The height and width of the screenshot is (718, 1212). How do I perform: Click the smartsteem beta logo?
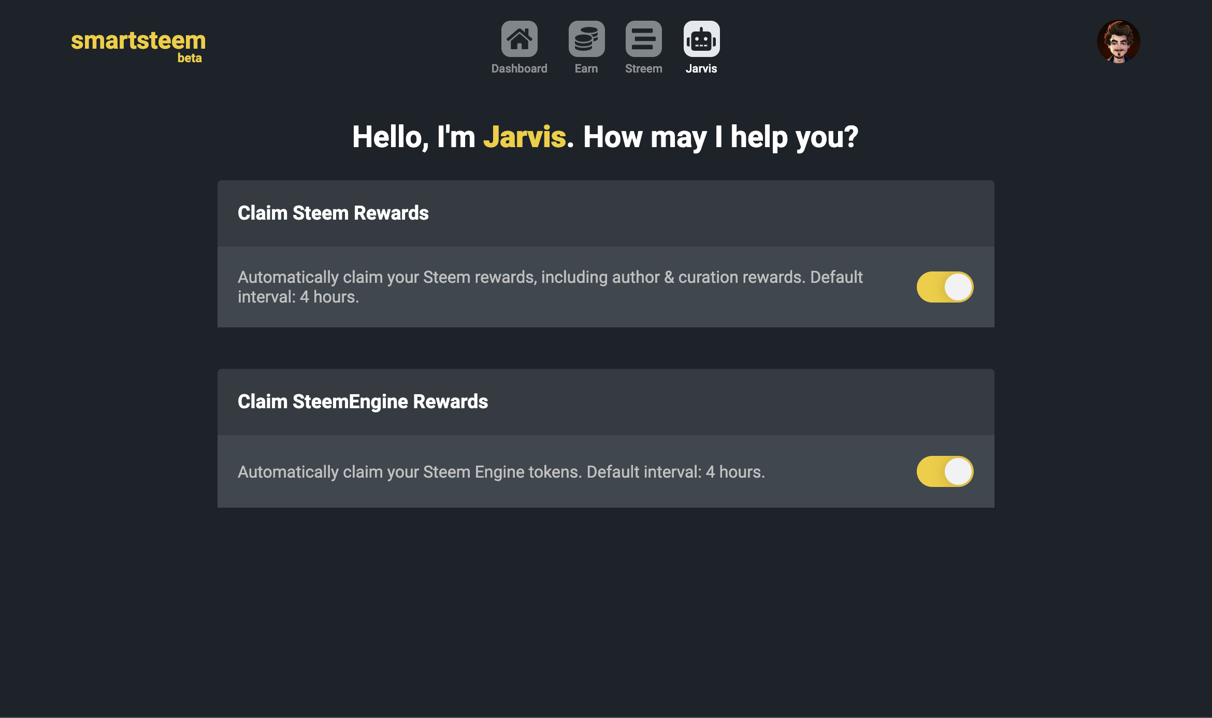point(138,46)
